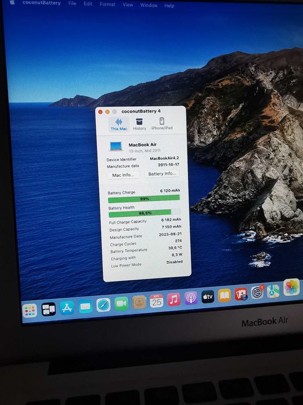Image resolution: width=303 pixels, height=405 pixels.
Task: Click the MacBook Air model name heading
Action: pos(143,145)
